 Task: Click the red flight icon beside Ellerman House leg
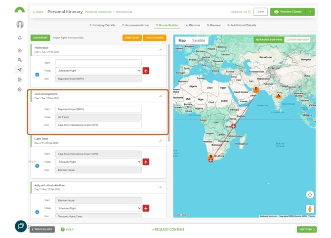(146, 162)
